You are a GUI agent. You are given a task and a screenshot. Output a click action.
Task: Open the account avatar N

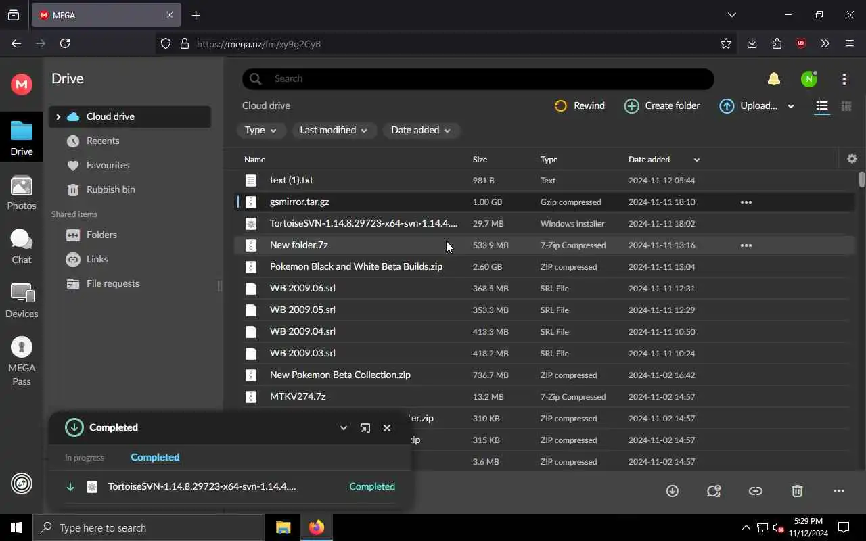[808, 79]
